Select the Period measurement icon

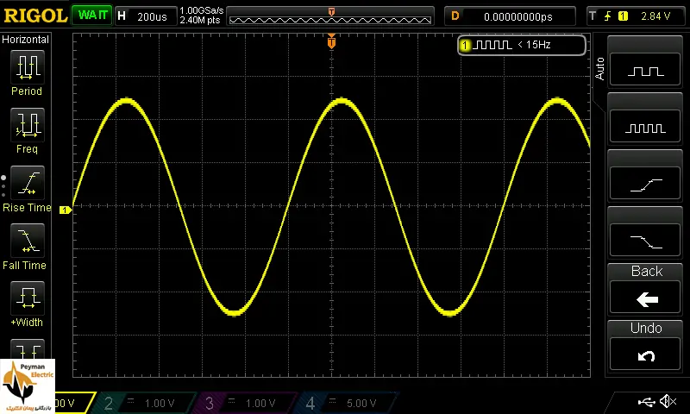coord(28,67)
